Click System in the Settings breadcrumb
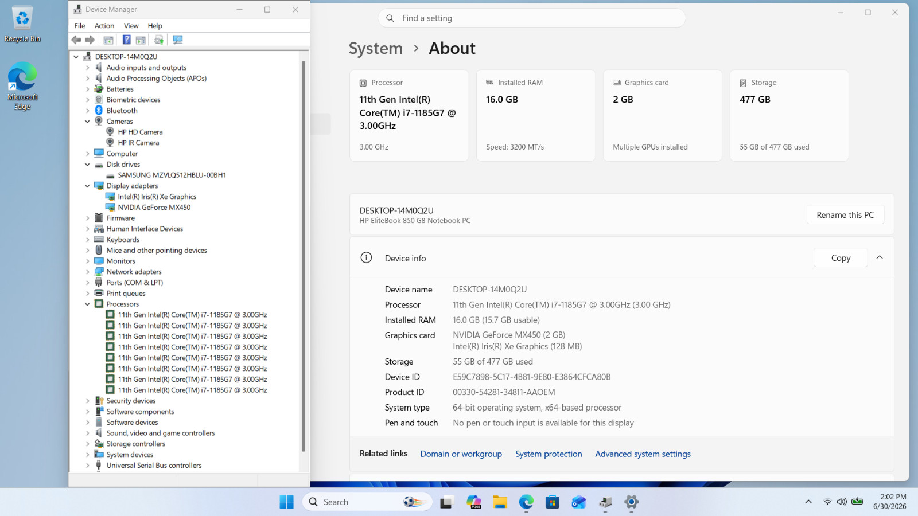Viewport: 918px width, 516px height. tap(376, 49)
